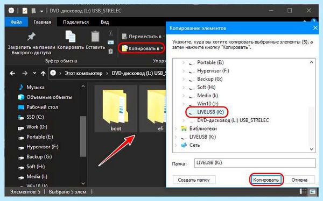
Task: Select Рабочий стол in navigation pane
Action: [x=42, y=107]
